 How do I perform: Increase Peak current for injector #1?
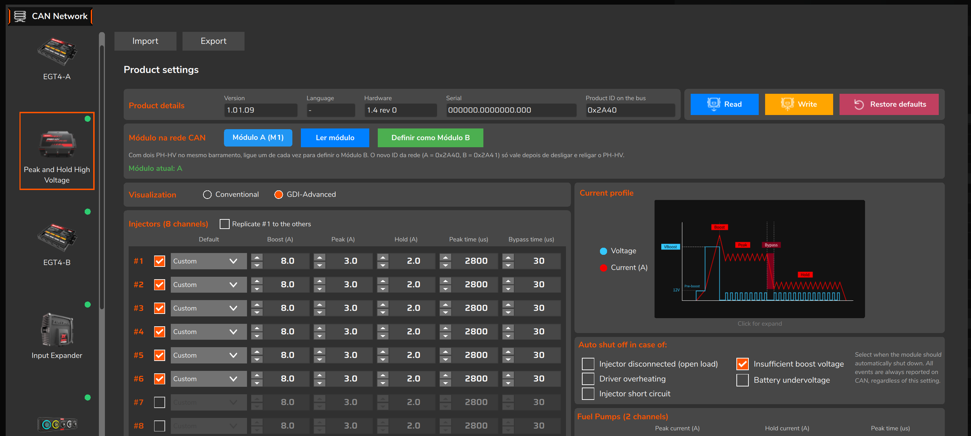320,257
